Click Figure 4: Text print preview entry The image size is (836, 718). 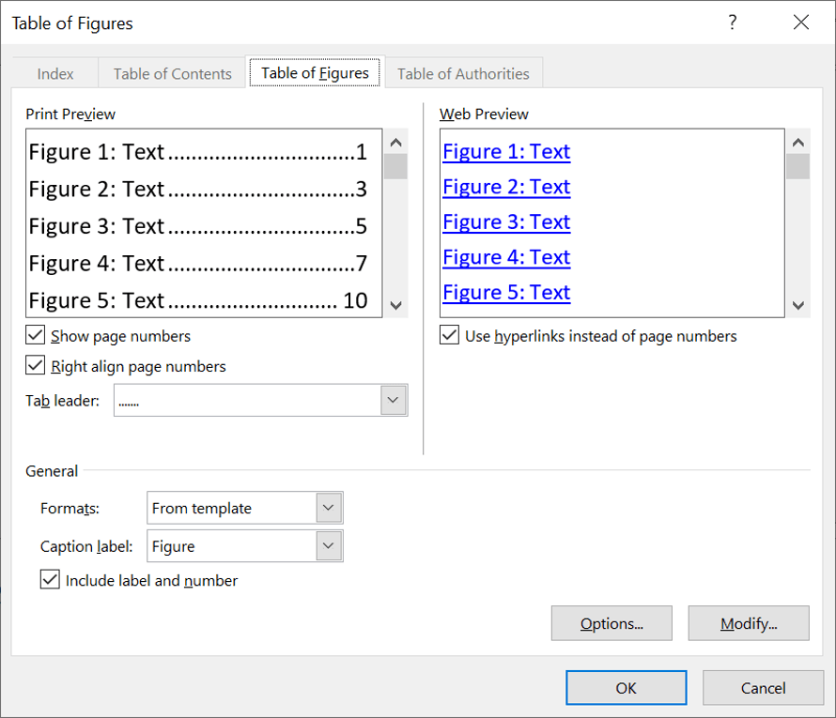[198, 264]
